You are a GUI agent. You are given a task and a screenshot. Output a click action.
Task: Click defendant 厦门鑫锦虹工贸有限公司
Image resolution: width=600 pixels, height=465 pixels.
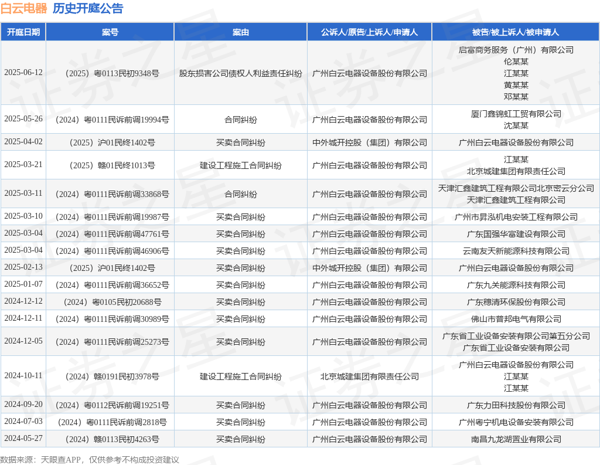click(x=516, y=114)
